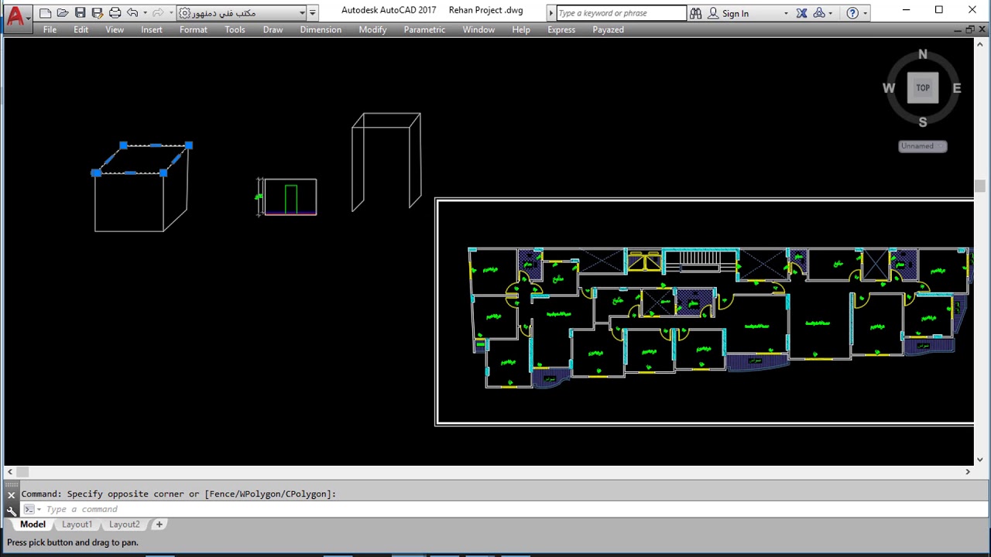This screenshot has width=991, height=557.
Task: Save the drawing with the Save icon
Action: click(80, 13)
